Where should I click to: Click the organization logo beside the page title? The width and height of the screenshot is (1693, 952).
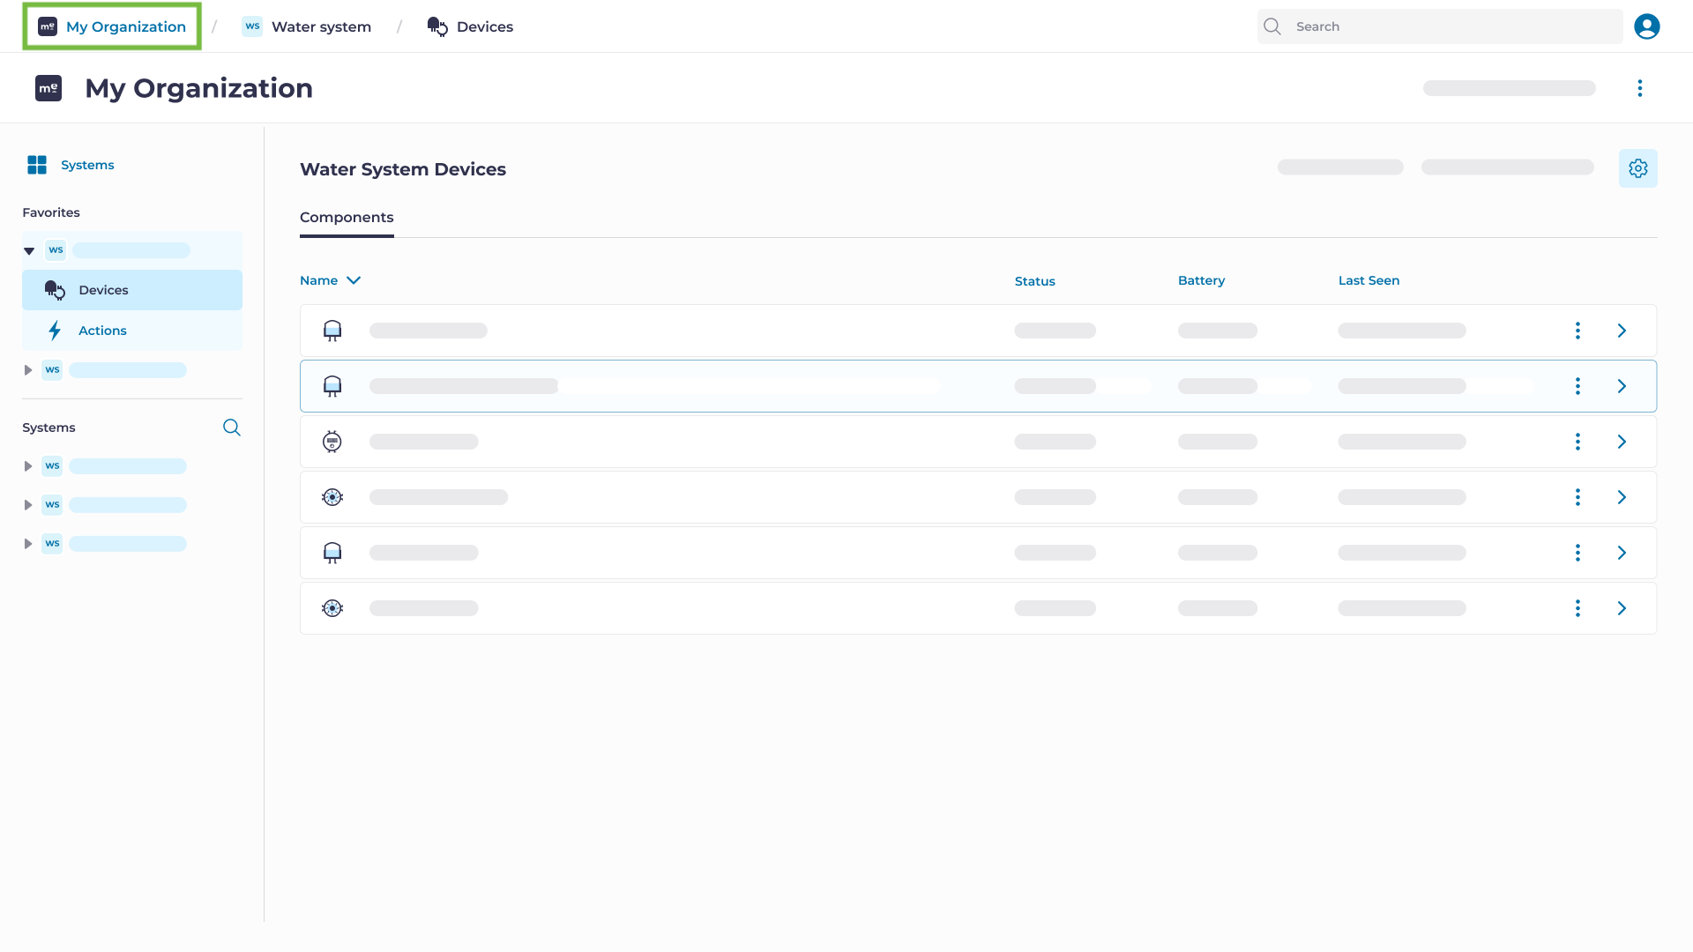pos(48,88)
